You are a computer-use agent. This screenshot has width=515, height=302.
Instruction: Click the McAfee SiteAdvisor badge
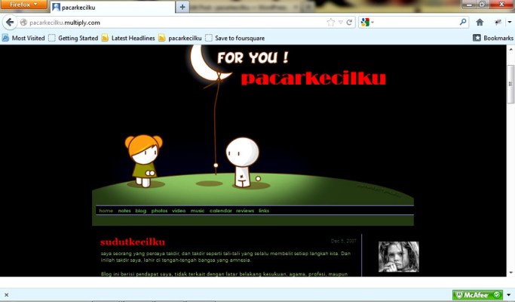(x=477, y=295)
